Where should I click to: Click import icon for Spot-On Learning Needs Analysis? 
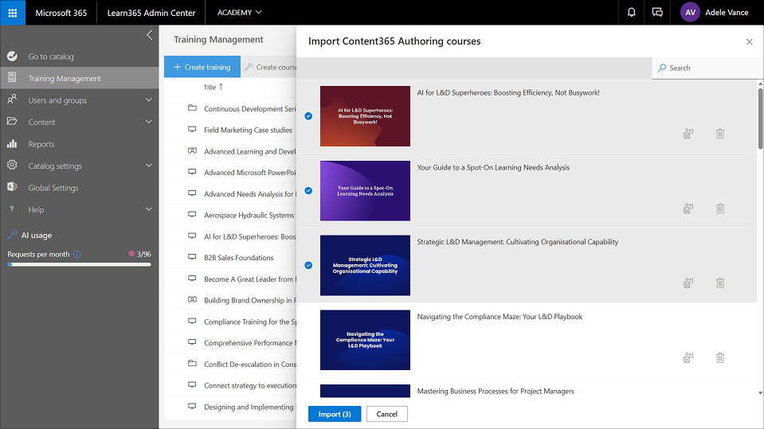688,209
